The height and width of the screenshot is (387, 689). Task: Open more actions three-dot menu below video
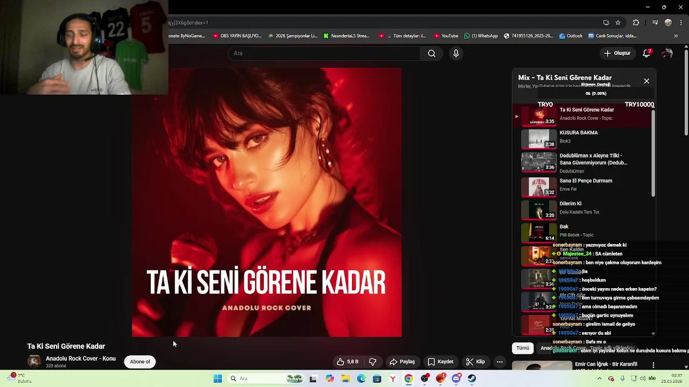pyautogui.click(x=500, y=362)
